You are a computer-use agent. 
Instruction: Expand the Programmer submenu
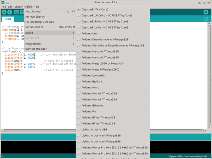(x=50, y=44)
